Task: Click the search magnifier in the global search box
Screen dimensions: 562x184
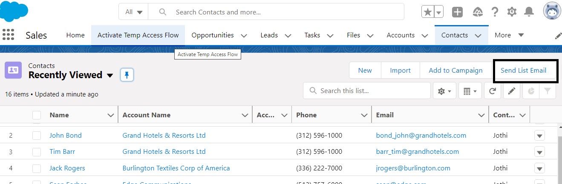Action: click(x=162, y=12)
